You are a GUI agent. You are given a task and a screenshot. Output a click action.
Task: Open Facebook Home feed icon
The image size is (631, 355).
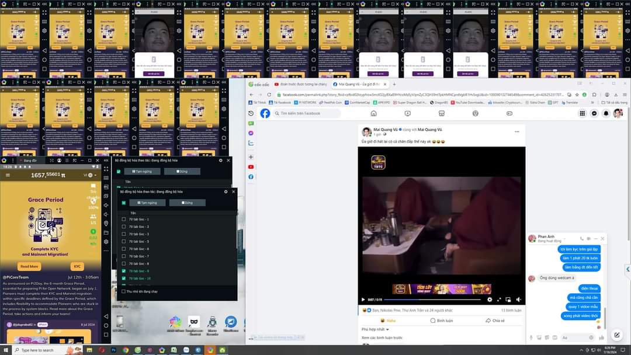point(373,113)
